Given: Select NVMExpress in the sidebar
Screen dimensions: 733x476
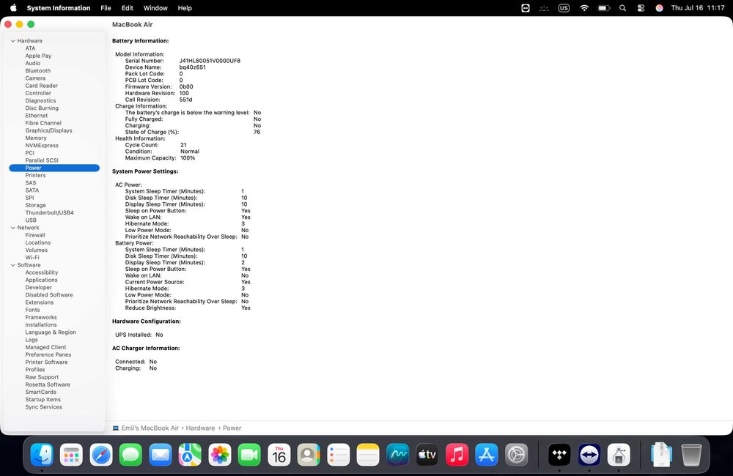Looking at the screenshot, I should (x=42, y=146).
